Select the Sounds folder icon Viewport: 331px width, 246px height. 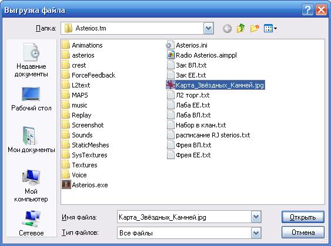coord(66,135)
